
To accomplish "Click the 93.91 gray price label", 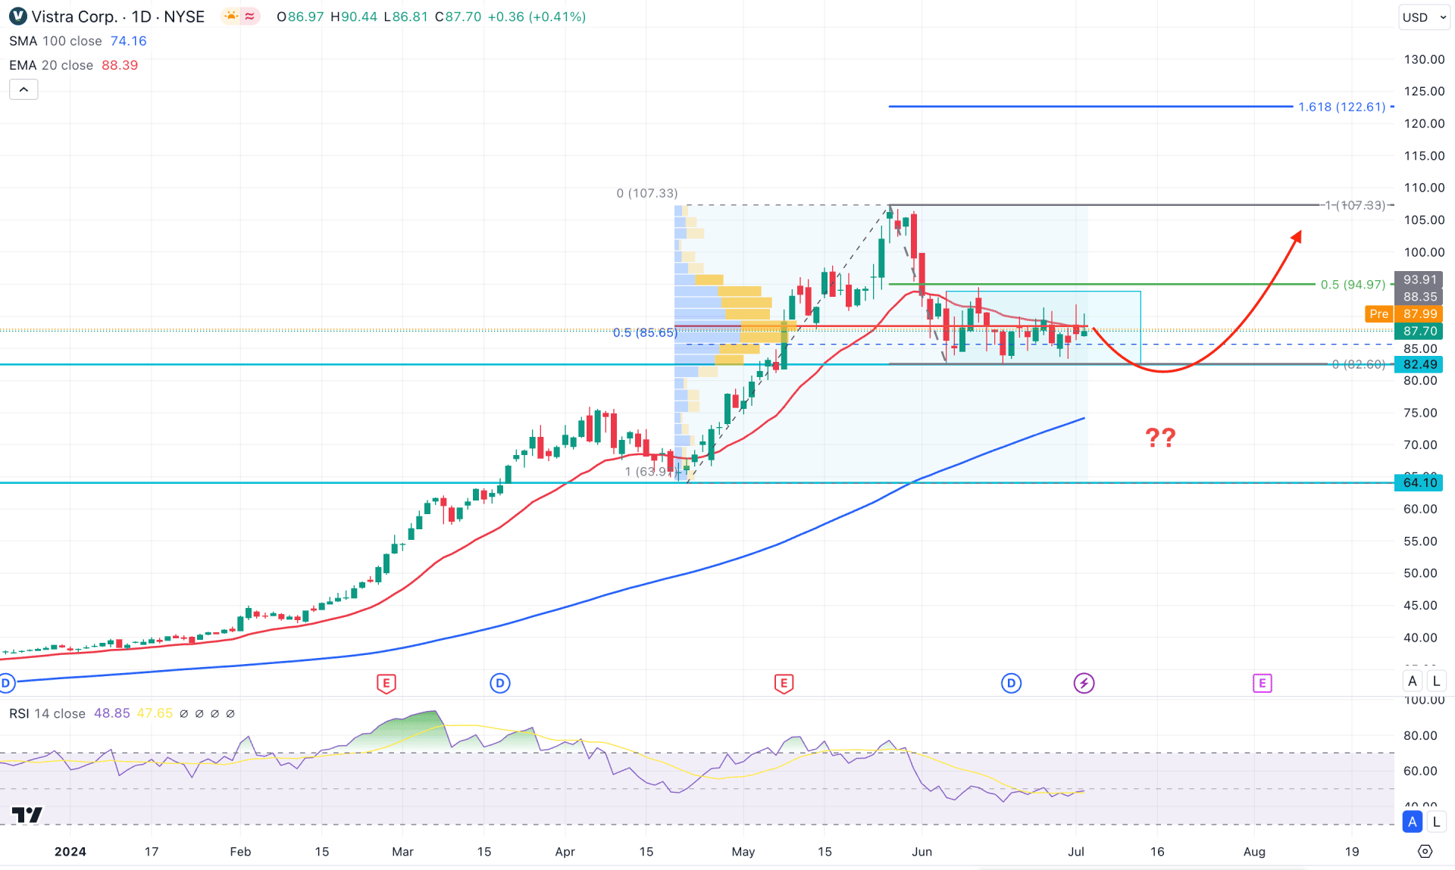I will [x=1419, y=279].
